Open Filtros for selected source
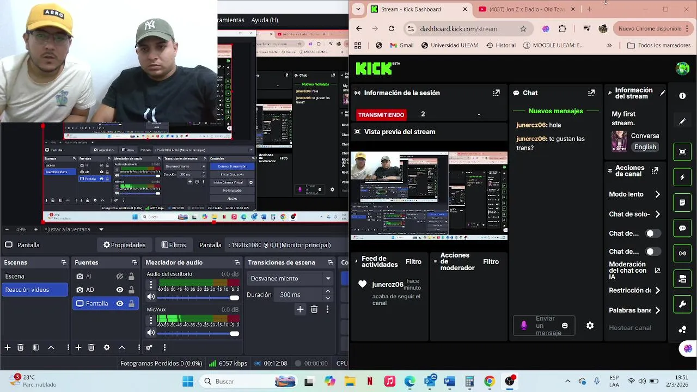697x392 pixels. coord(173,245)
